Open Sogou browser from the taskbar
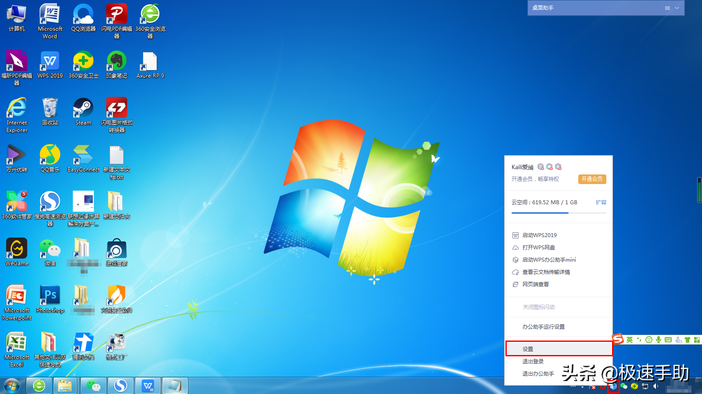 [120, 386]
